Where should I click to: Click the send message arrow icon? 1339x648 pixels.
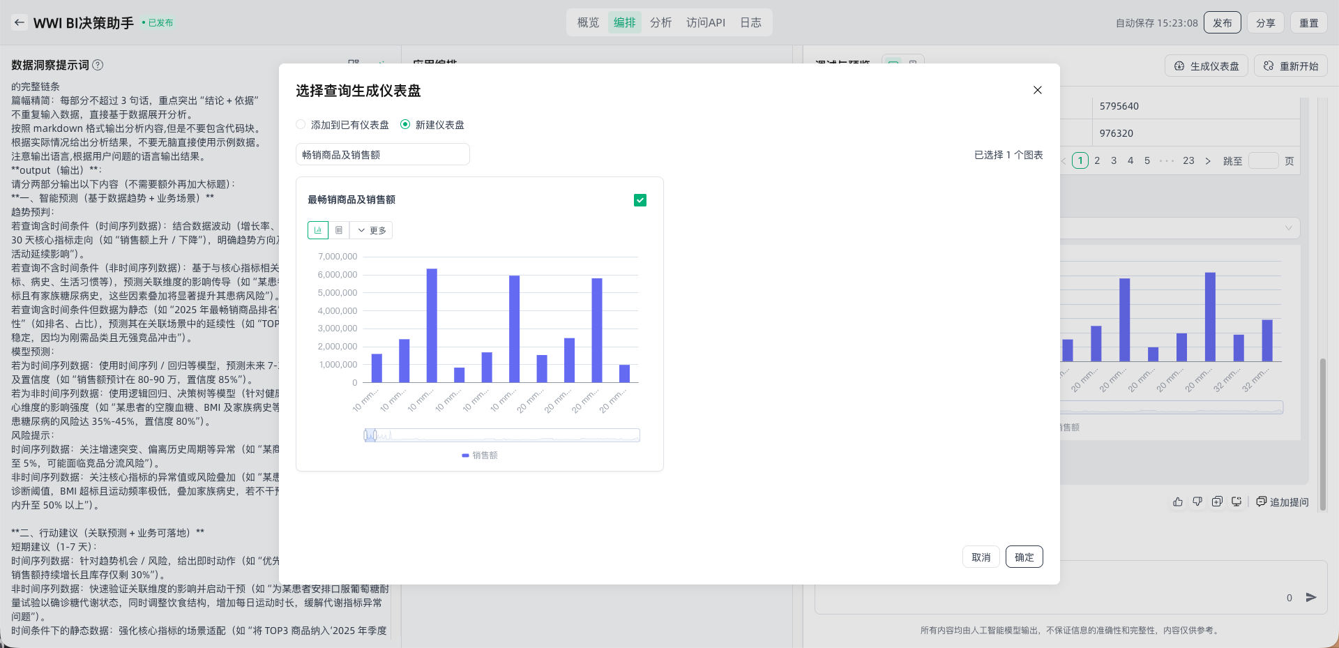pos(1311,597)
